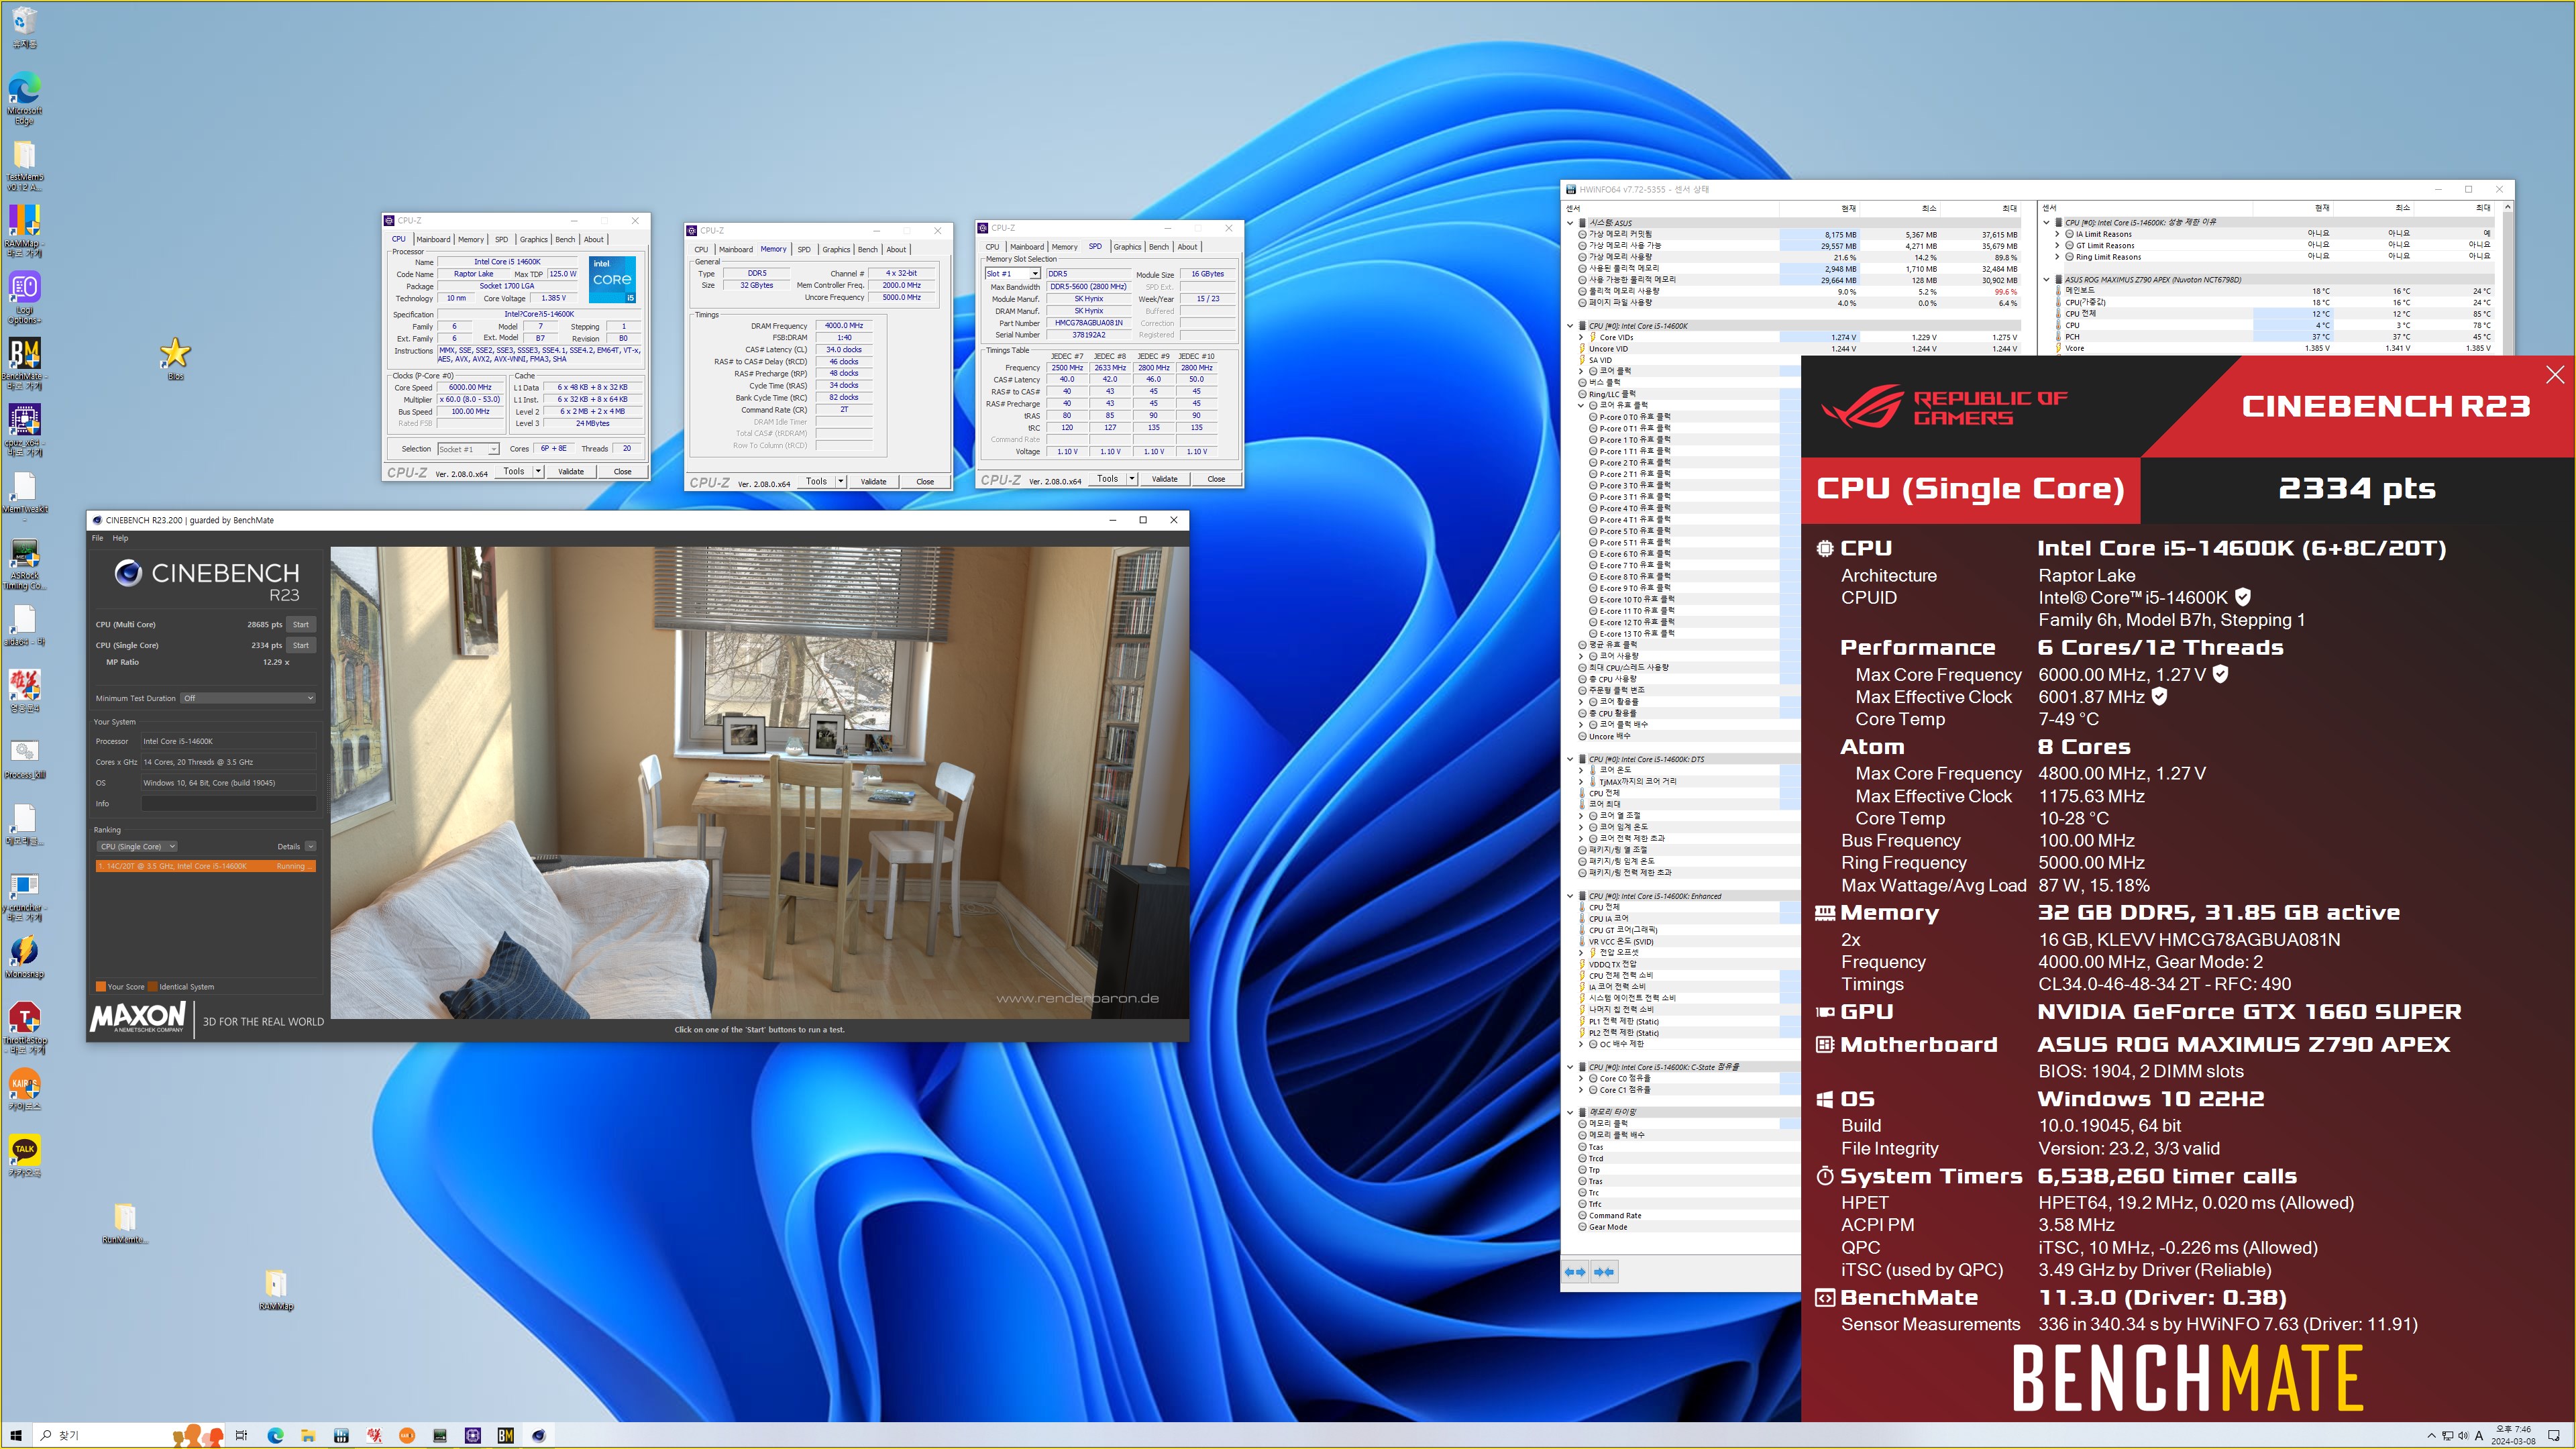Click HWiNFO next-page double arrow icon

coord(1604,1272)
